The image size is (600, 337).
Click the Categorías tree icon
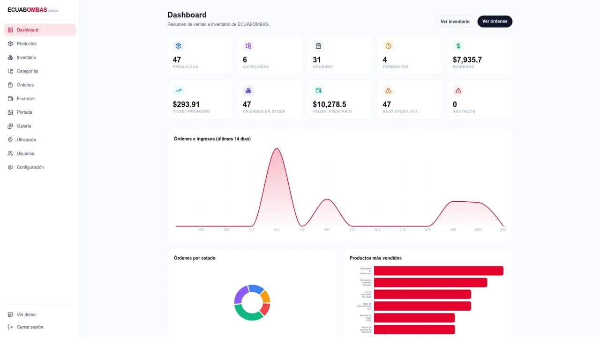[10, 71]
